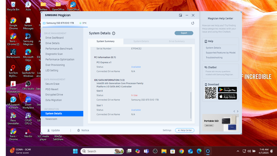This screenshot has height=156, width=277.
Task: Collapse the Help Center panel button
Action: click(x=185, y=131)
